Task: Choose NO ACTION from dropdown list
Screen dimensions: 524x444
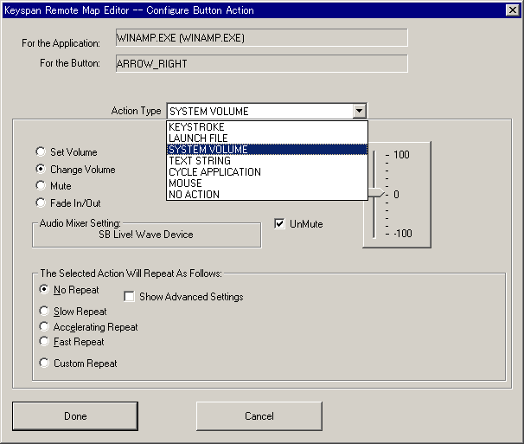Action: pos(195,195)
